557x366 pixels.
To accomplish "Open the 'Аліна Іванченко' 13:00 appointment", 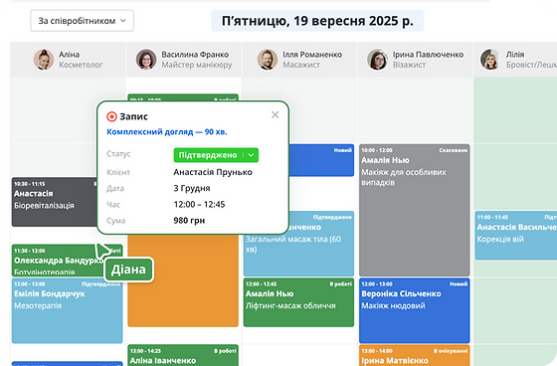I will (183, 355).
